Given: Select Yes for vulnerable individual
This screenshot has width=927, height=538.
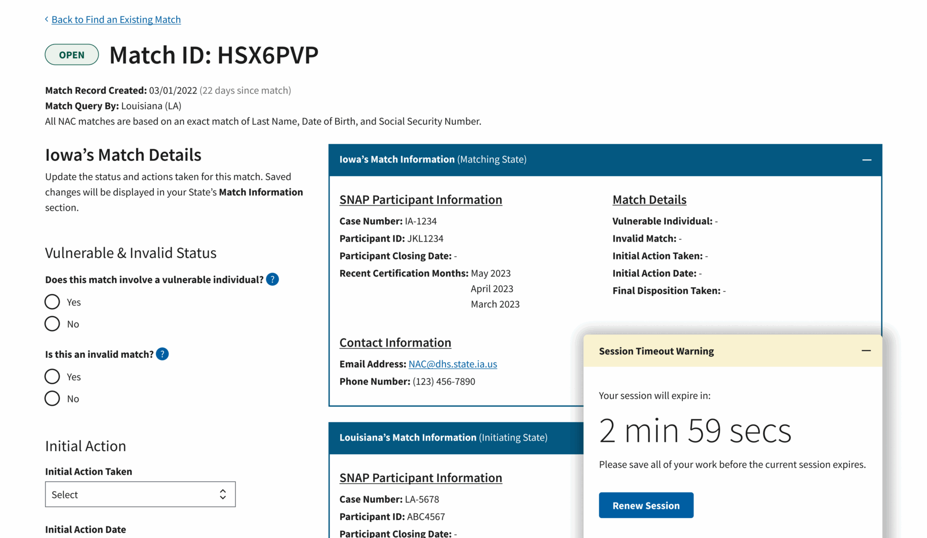Looking at the screenshot, I should click(x=52, y=302).
